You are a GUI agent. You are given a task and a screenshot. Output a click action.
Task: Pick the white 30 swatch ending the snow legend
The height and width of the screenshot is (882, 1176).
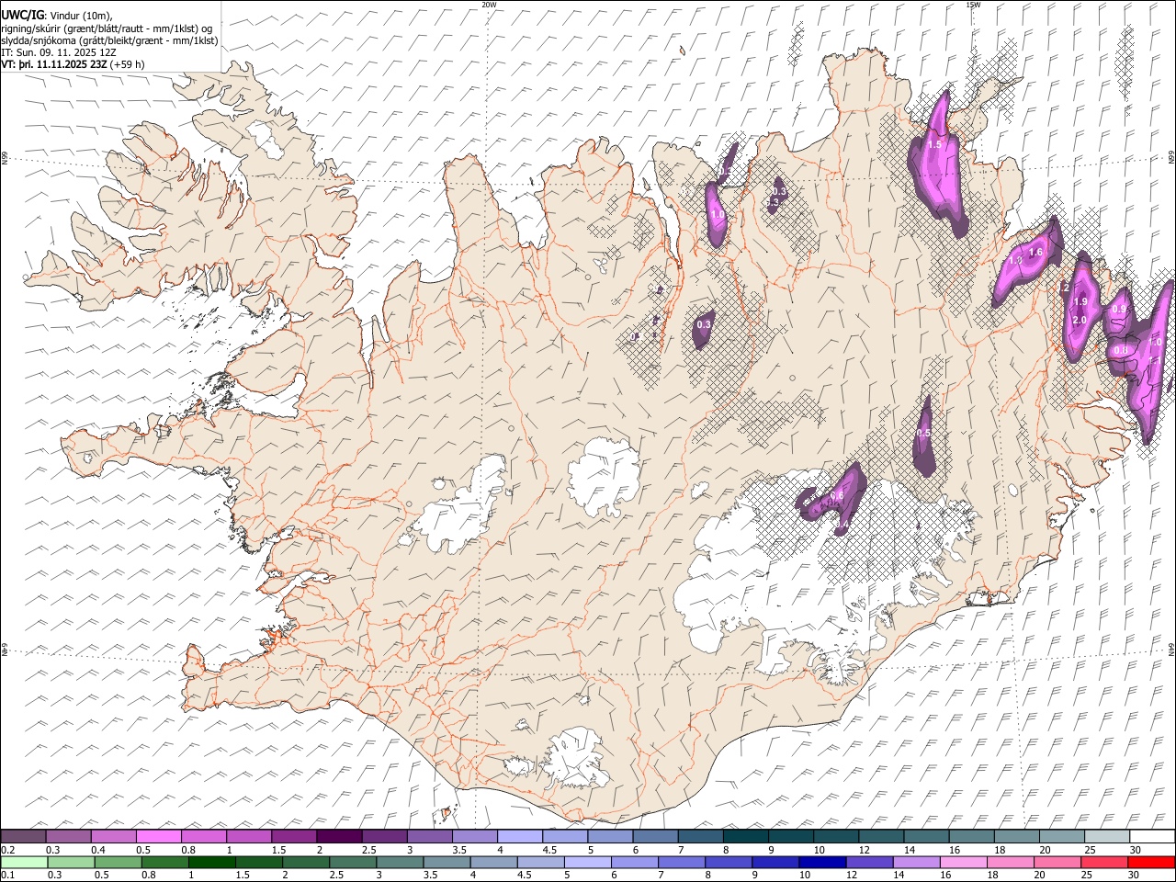[x=1152, y=836]
